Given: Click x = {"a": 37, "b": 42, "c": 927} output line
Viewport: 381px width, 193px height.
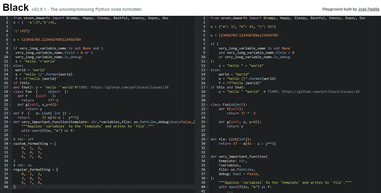Looking at the screenshot, I should click(243, 27).
